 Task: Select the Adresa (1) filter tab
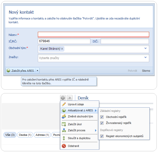point(42,135)
